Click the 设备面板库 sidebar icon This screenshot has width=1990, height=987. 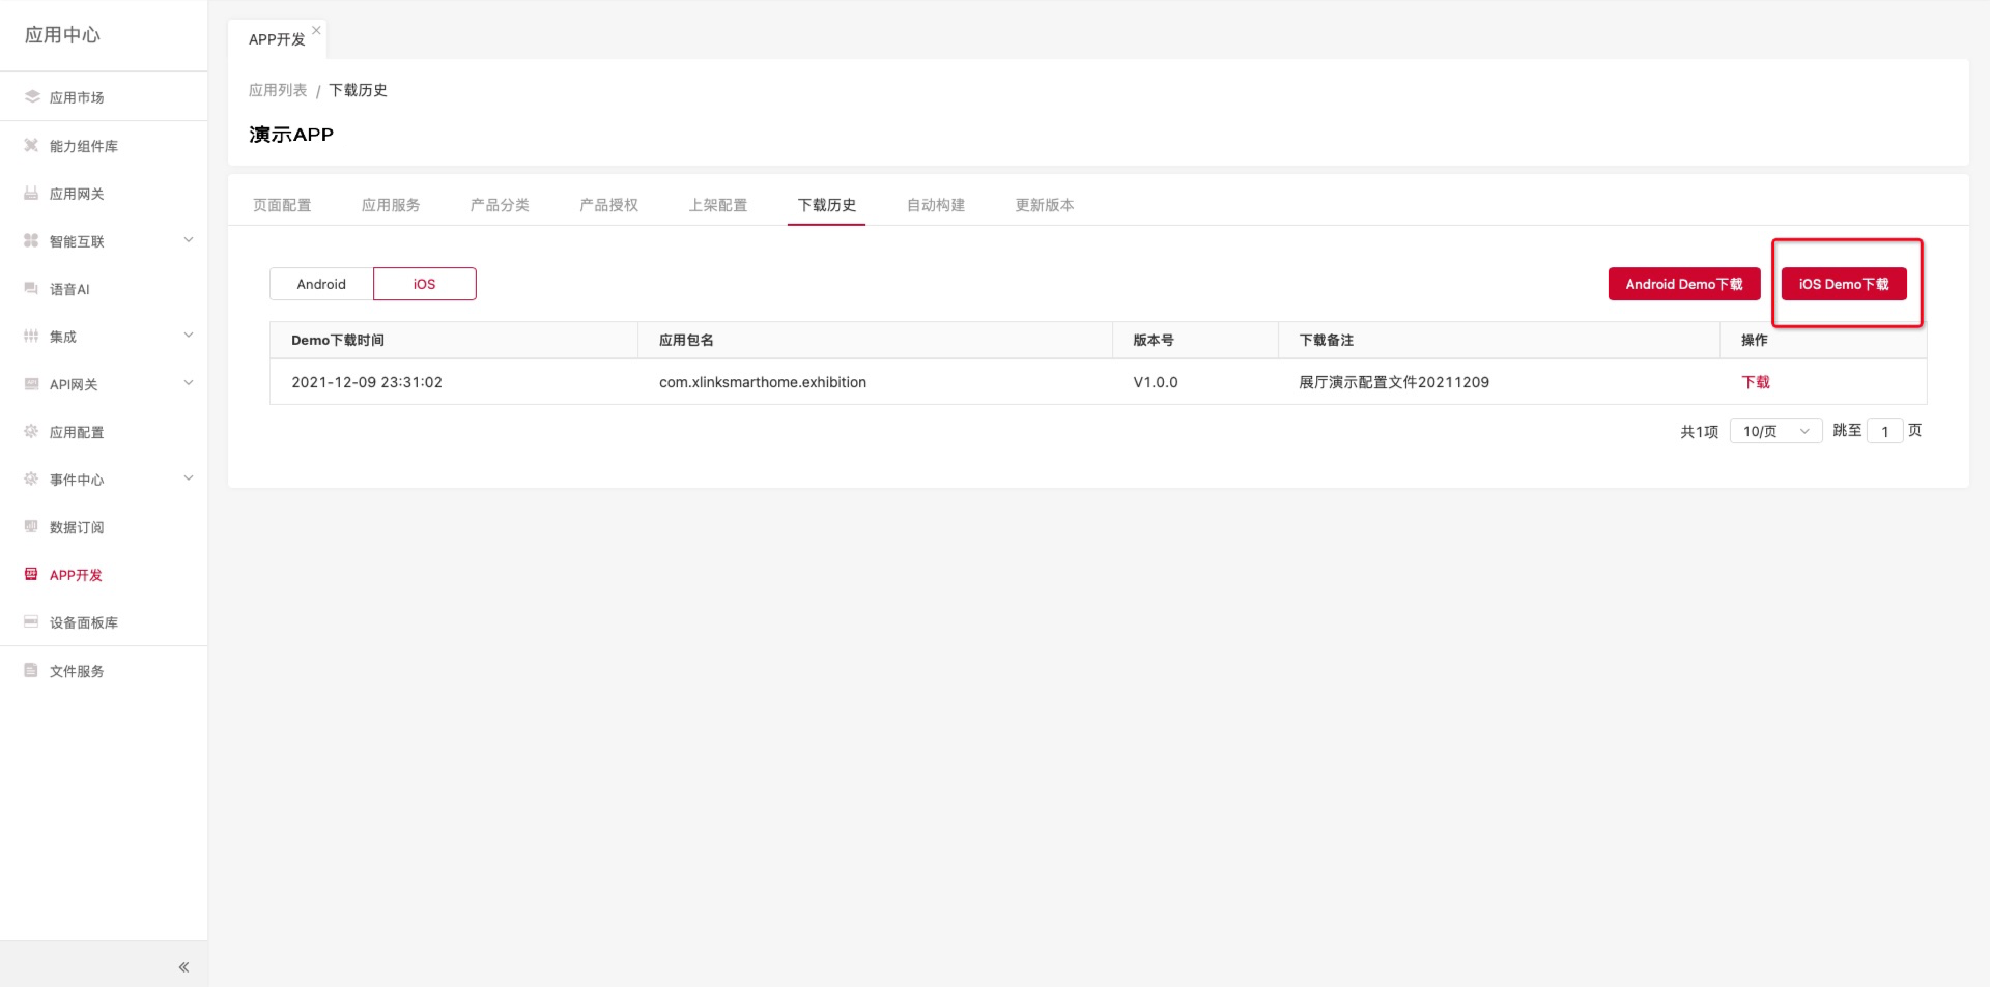(x=31, y=622)
